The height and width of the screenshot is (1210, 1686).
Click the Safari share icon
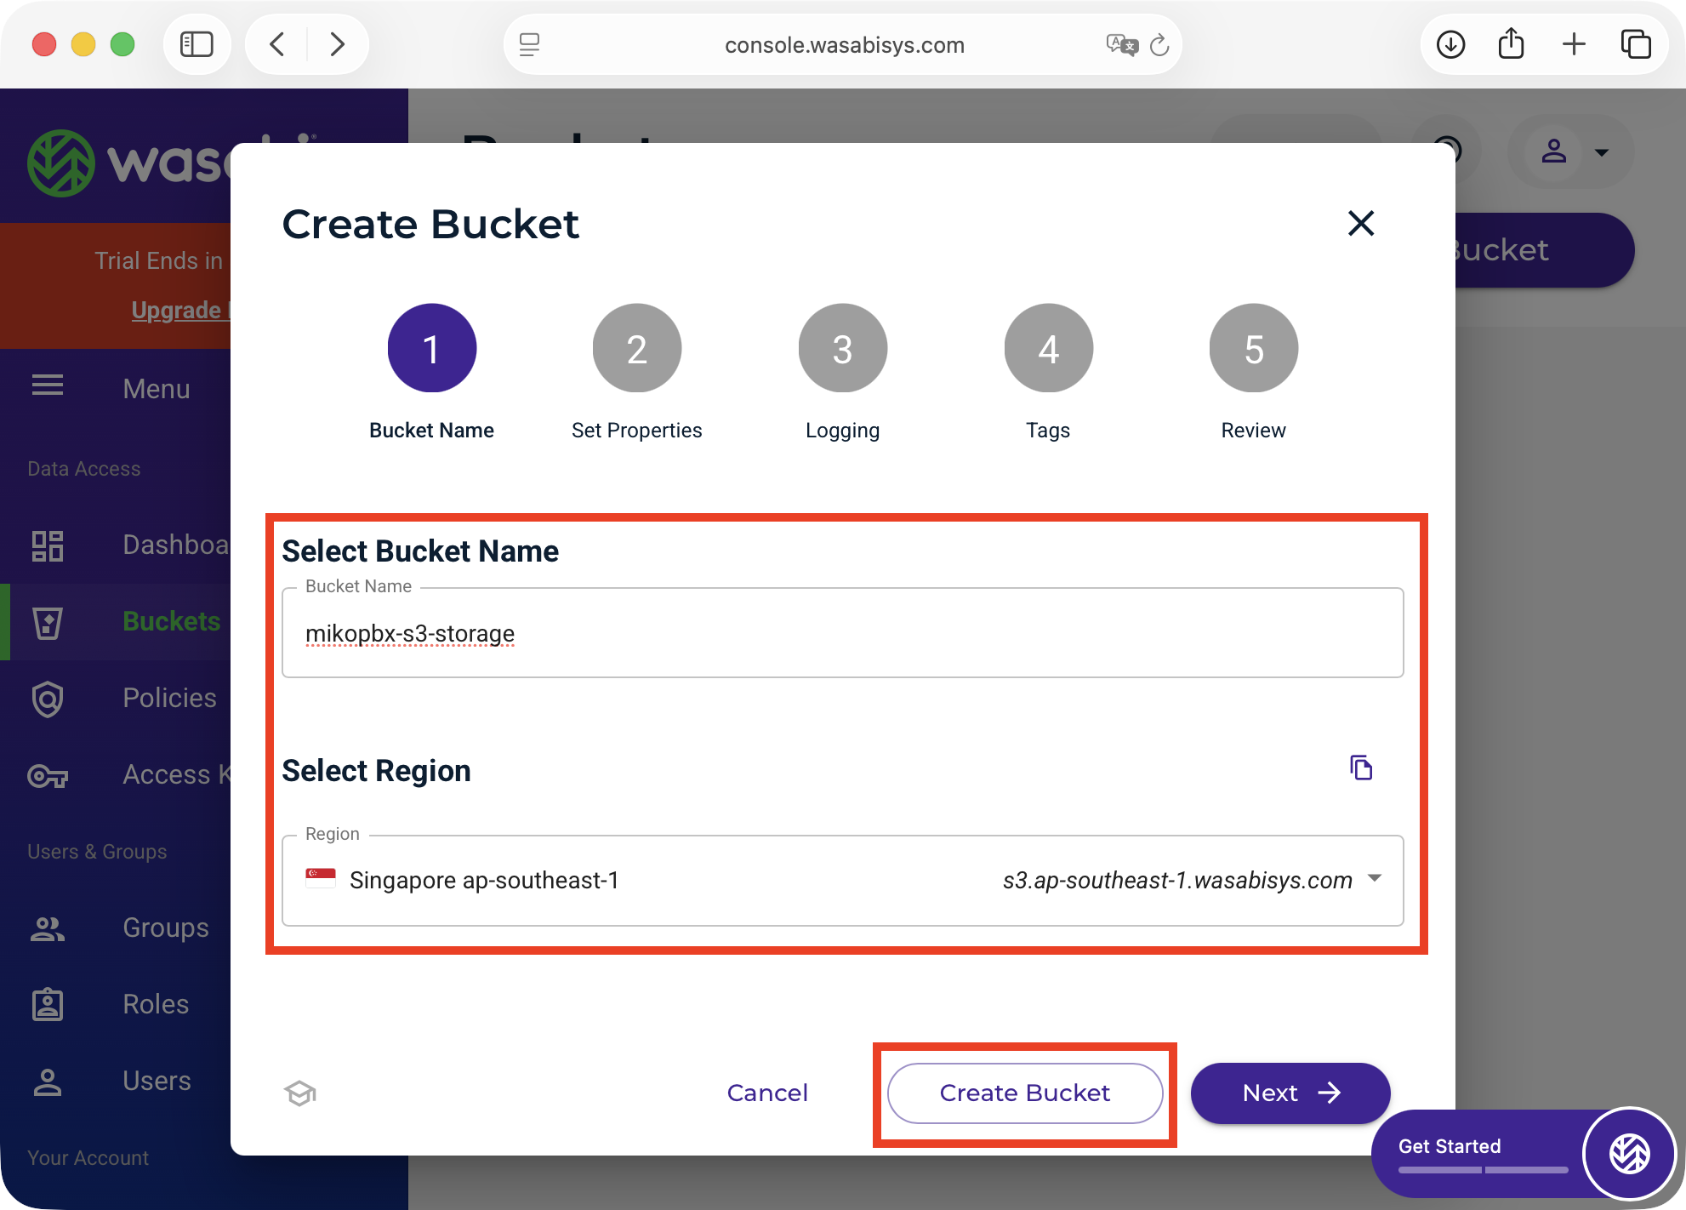[x=1511, y=44]
